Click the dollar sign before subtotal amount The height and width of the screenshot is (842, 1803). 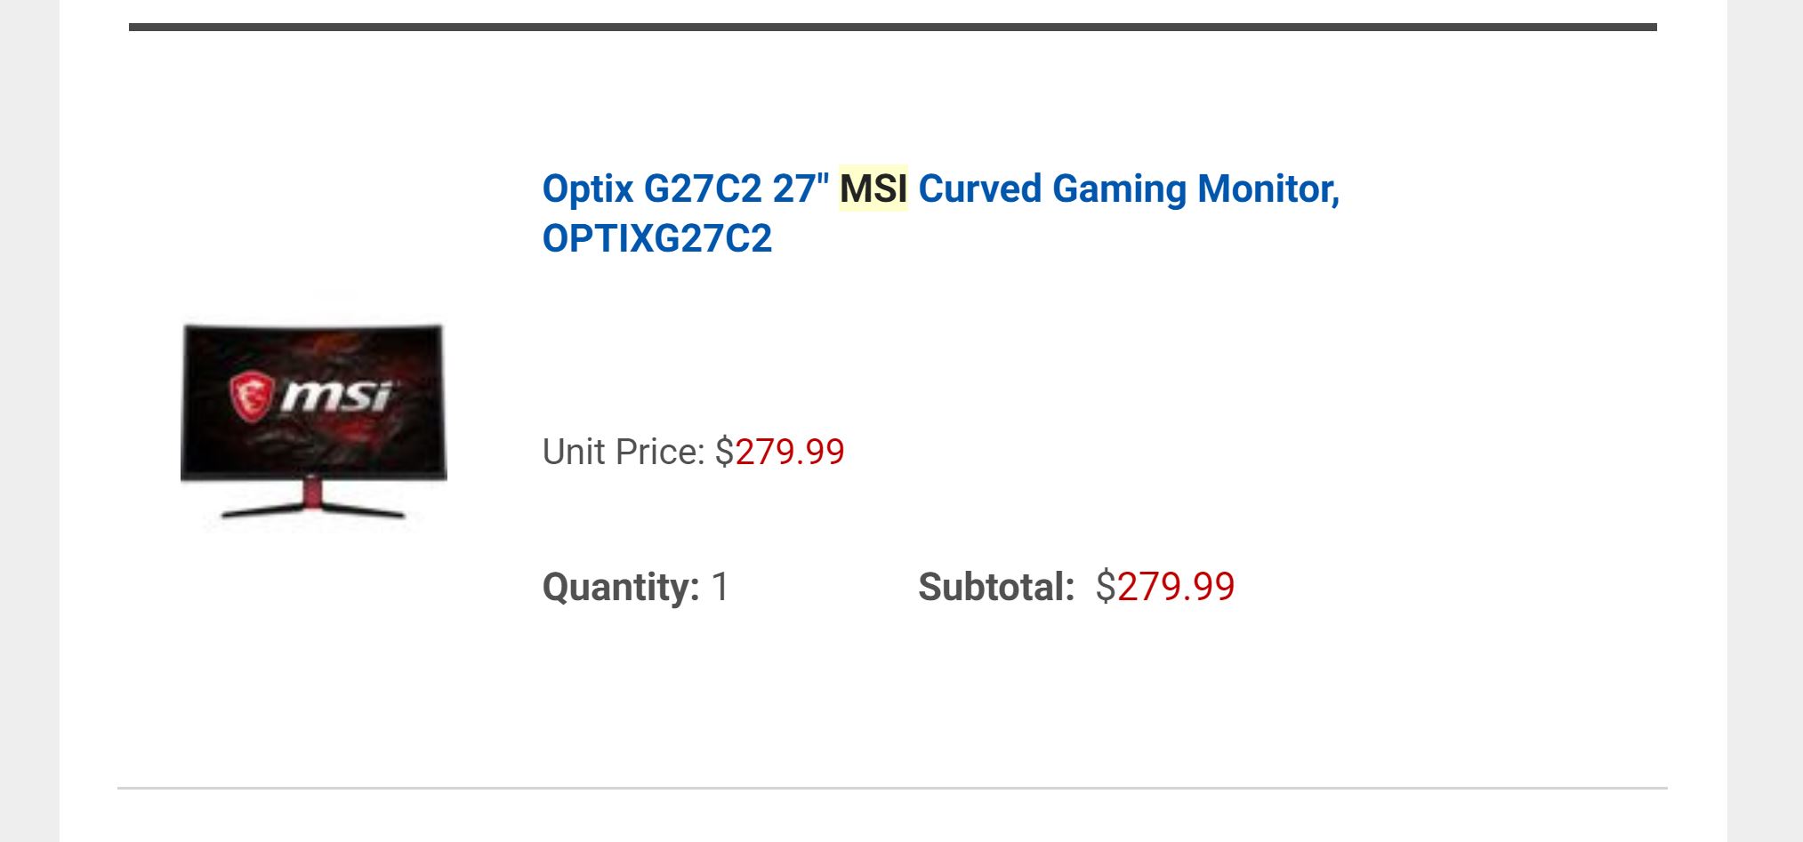point(1105,587)
